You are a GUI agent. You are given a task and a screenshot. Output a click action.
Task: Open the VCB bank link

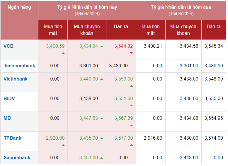tap(8, 46)
